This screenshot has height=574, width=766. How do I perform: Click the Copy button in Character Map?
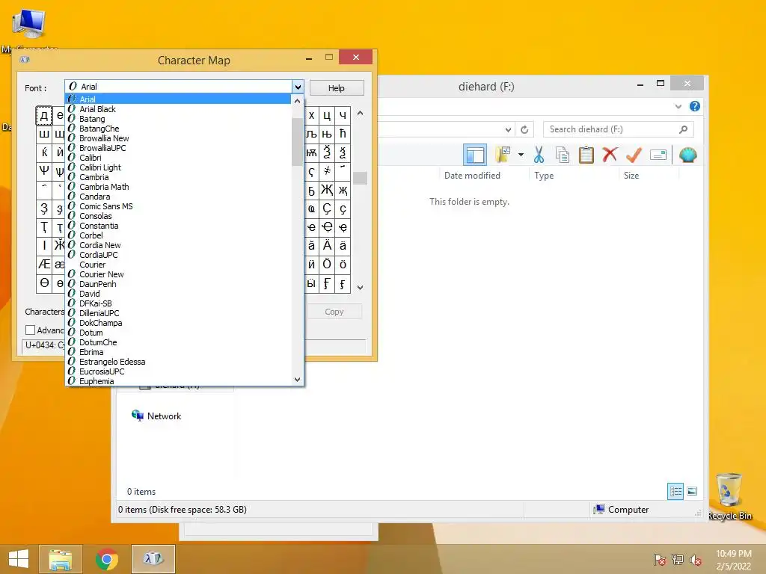(x=334, y=312)
